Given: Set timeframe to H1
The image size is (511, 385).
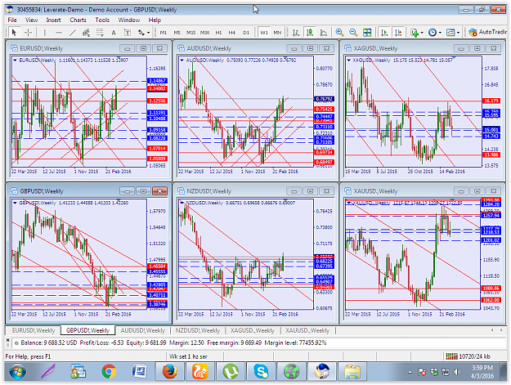Looking at the screenshot, I should click(x=218, y=32).
